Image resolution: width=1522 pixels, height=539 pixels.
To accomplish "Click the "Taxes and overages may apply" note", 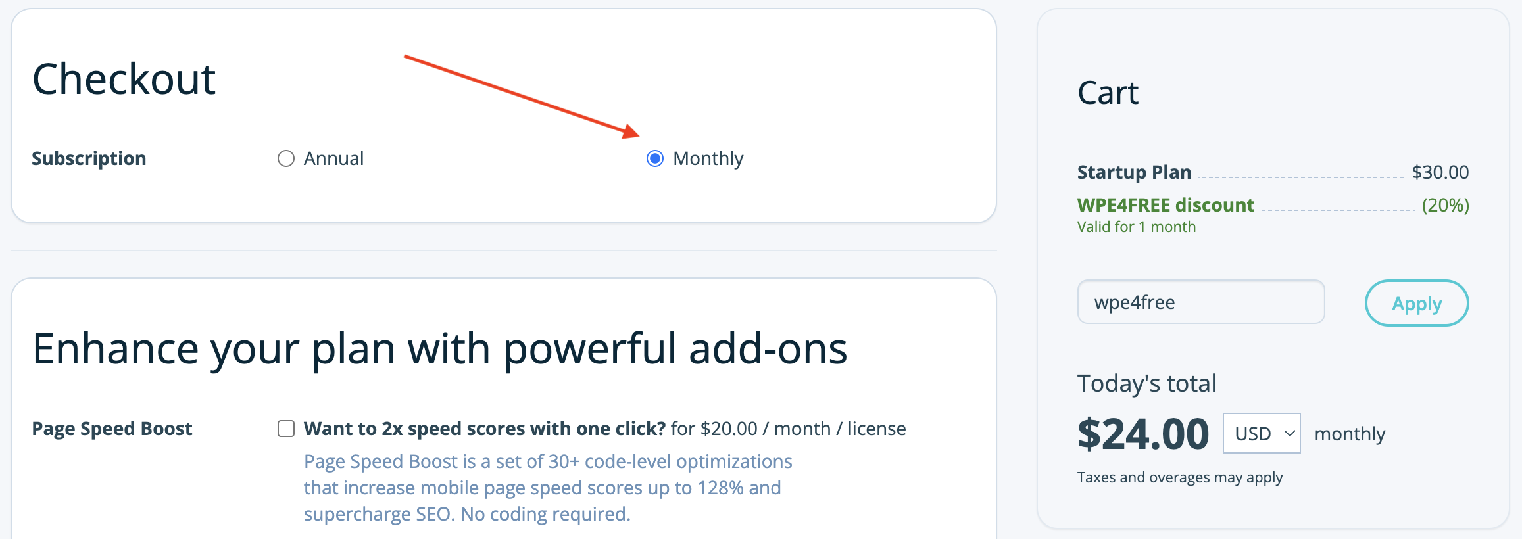I will click(1179, 477).
